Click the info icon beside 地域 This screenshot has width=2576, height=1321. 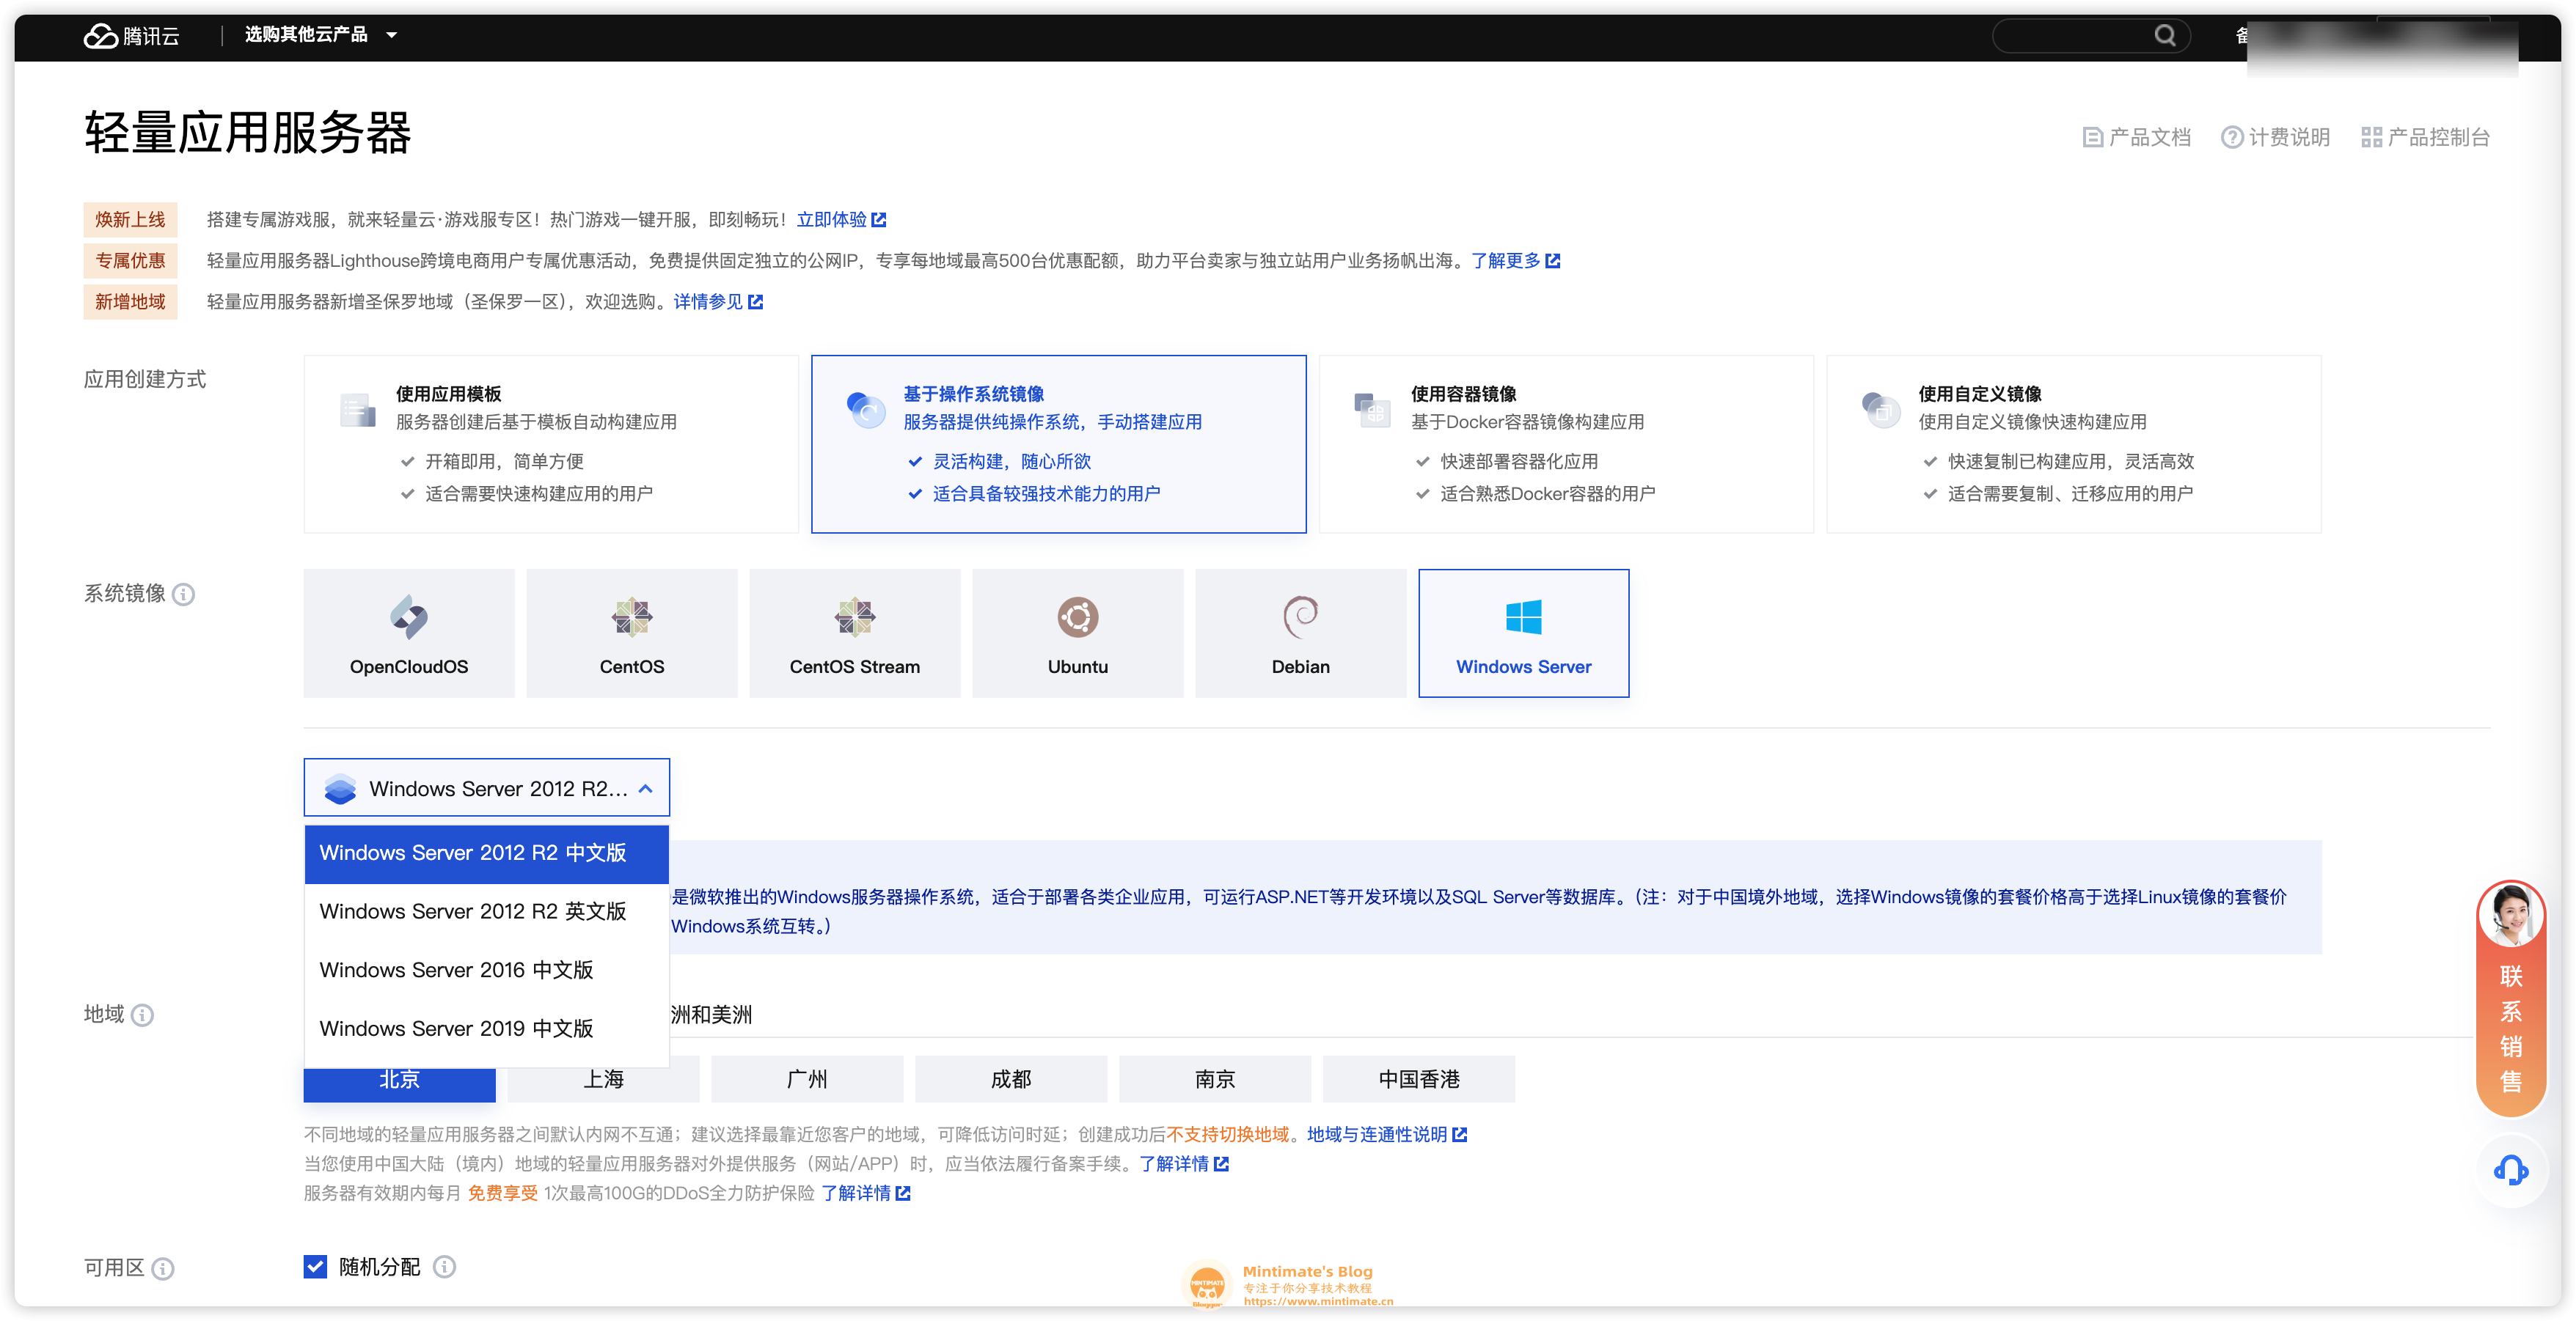click(x=143, y=1015)
